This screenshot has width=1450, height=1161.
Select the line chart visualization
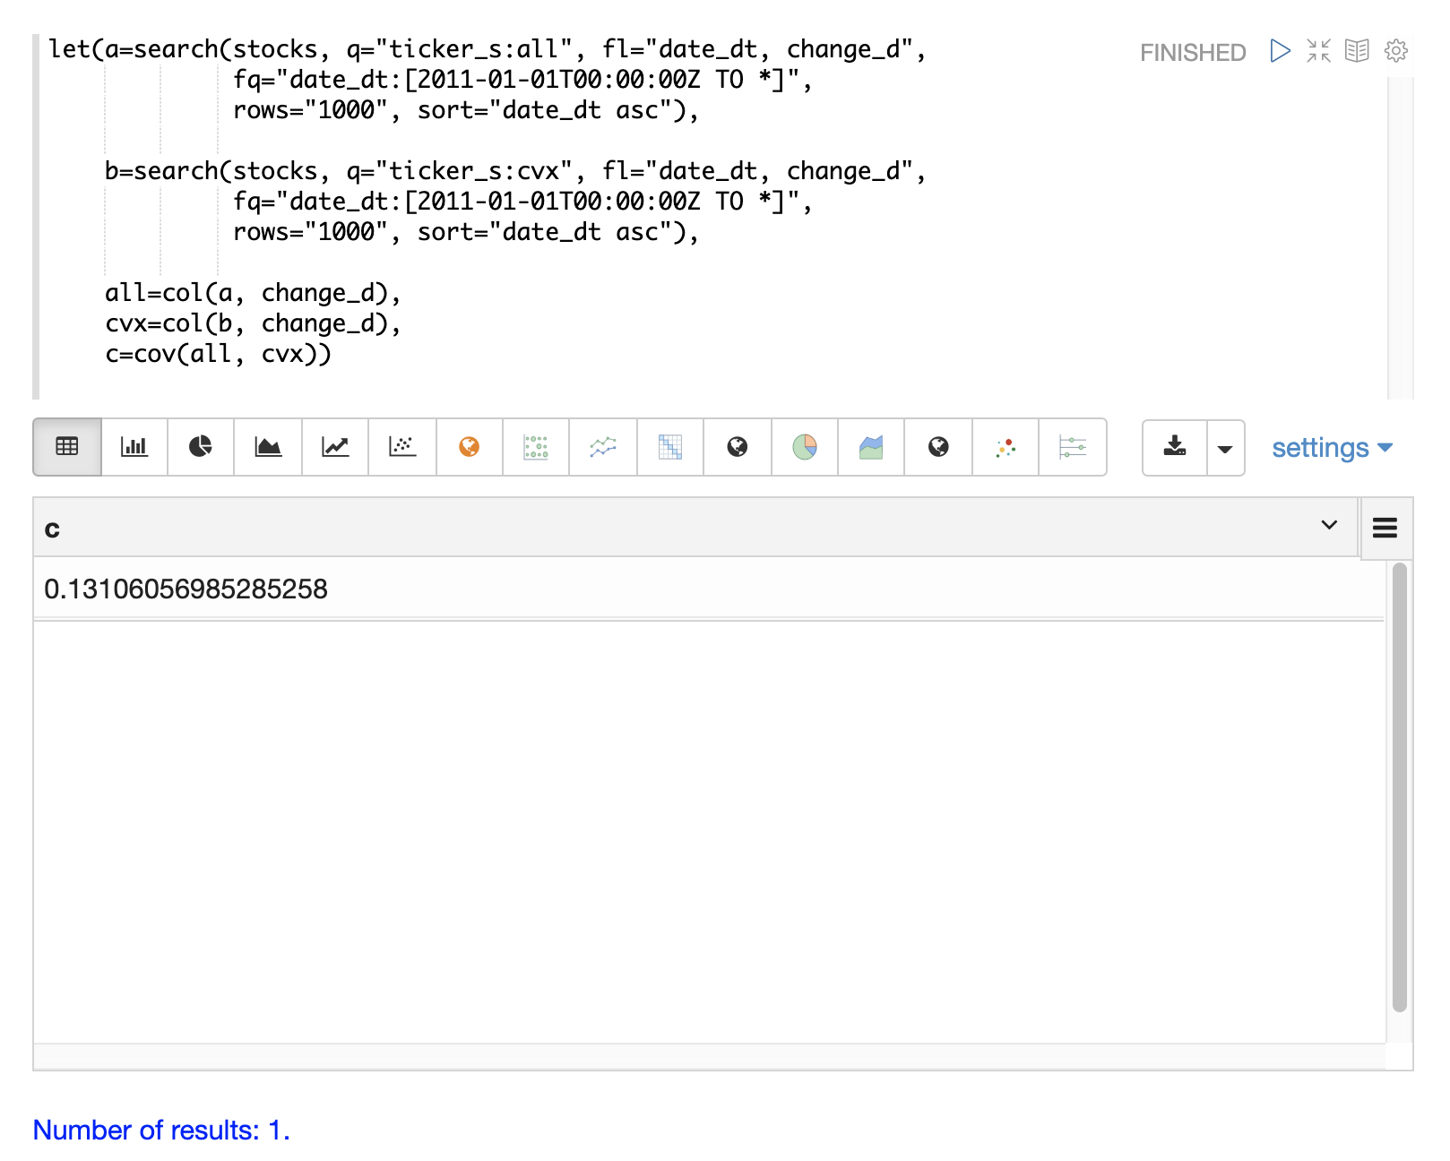click(x=335, y=447)
